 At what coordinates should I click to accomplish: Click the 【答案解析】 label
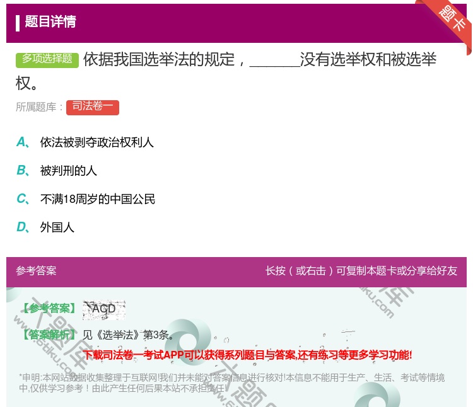click(49, 335)
